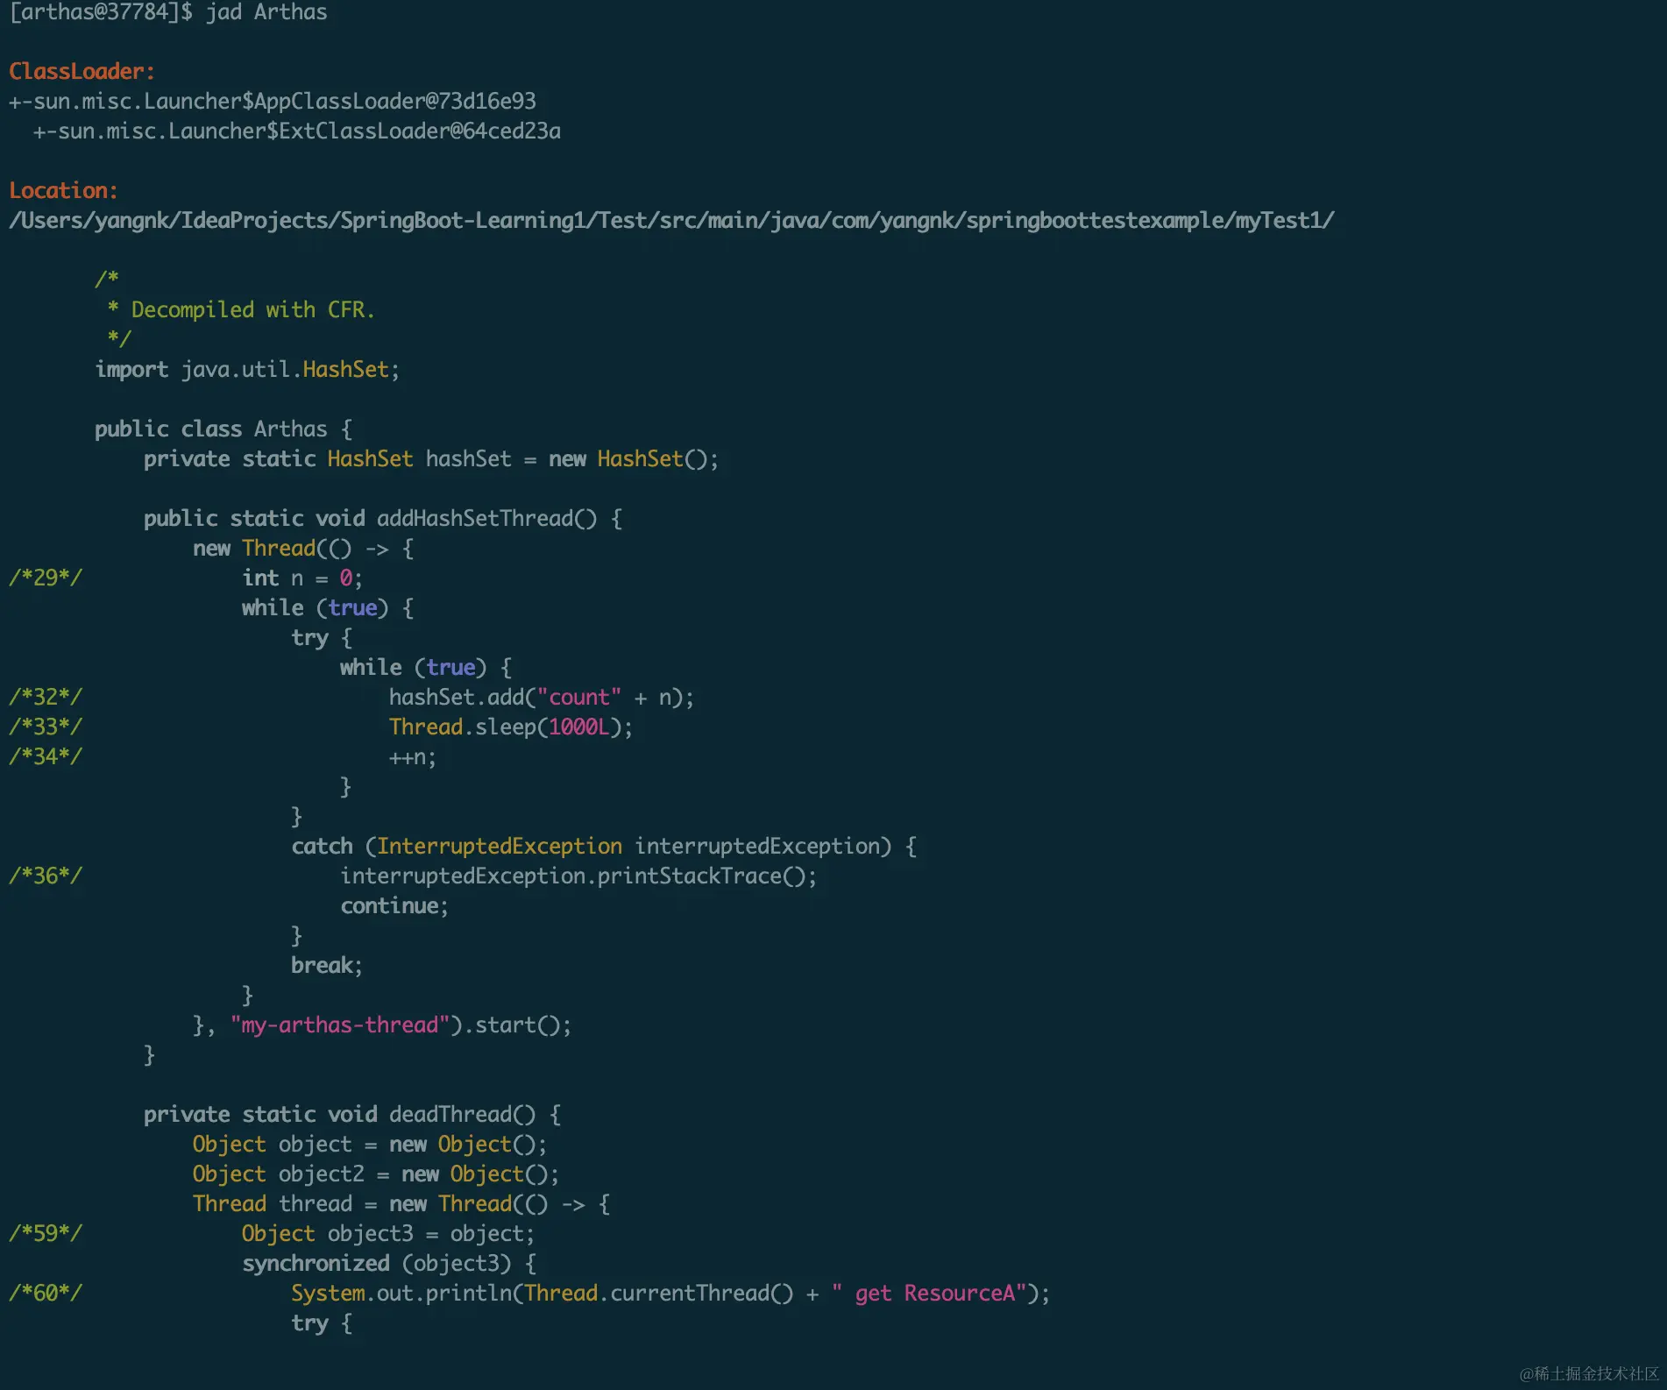Screen dimensions: 1667x1390
Task: Click the 'Object object2 = new Object();' line
Action: [376, 1174]
